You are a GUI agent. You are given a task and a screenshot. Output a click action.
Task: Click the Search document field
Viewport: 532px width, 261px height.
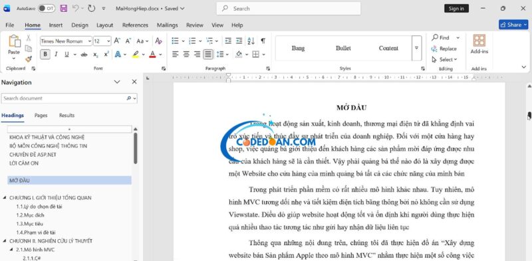pyautogui.click(x=69, y=98)
